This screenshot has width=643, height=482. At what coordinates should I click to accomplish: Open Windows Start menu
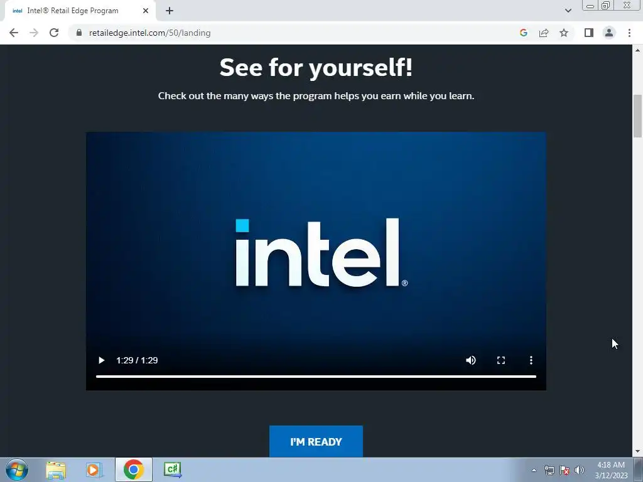pos(17,469)
